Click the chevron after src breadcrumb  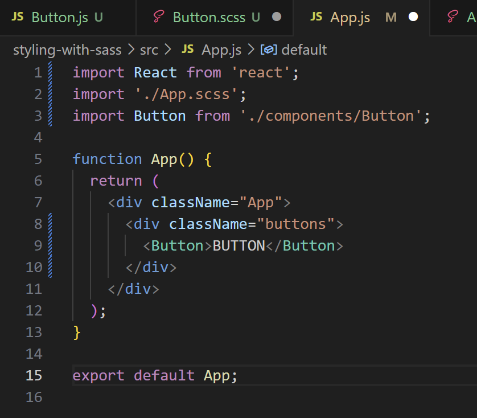167,50
